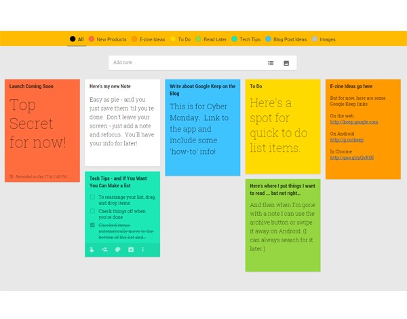Open the three-dot more menu on Tech Tips note

[x=143, y=250]
